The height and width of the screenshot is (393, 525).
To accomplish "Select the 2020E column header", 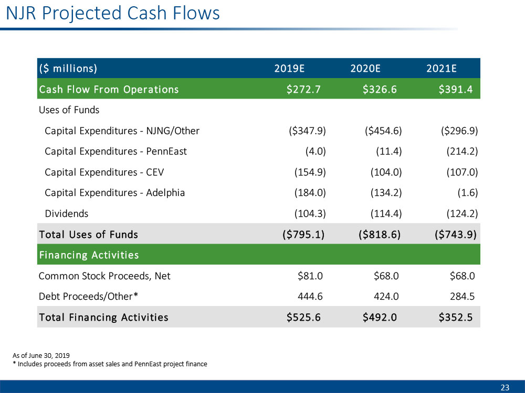I will coord(365,68).
